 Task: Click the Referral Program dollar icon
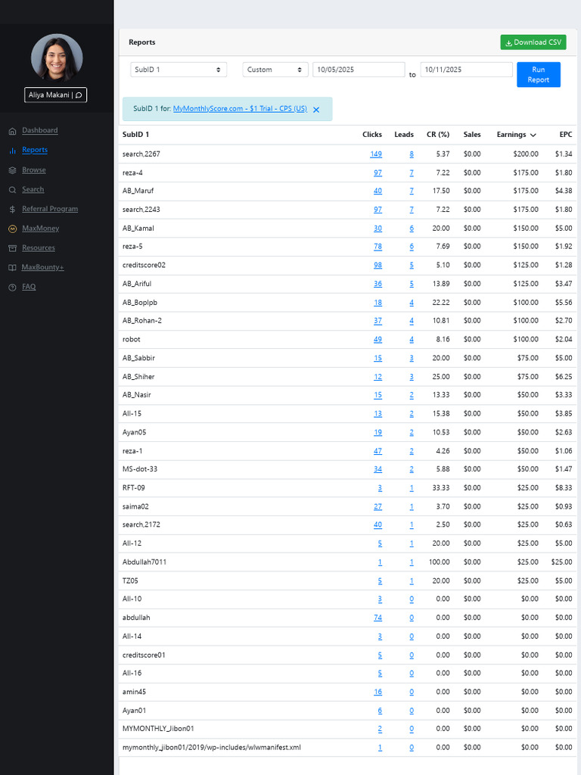12,209
